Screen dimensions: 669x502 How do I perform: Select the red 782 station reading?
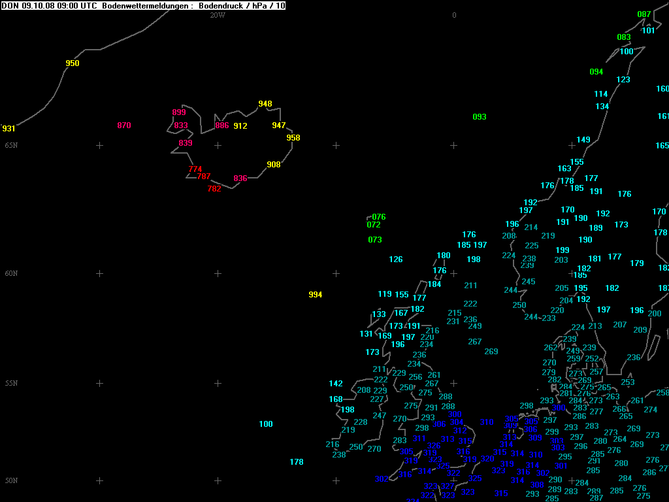(214, 189)
